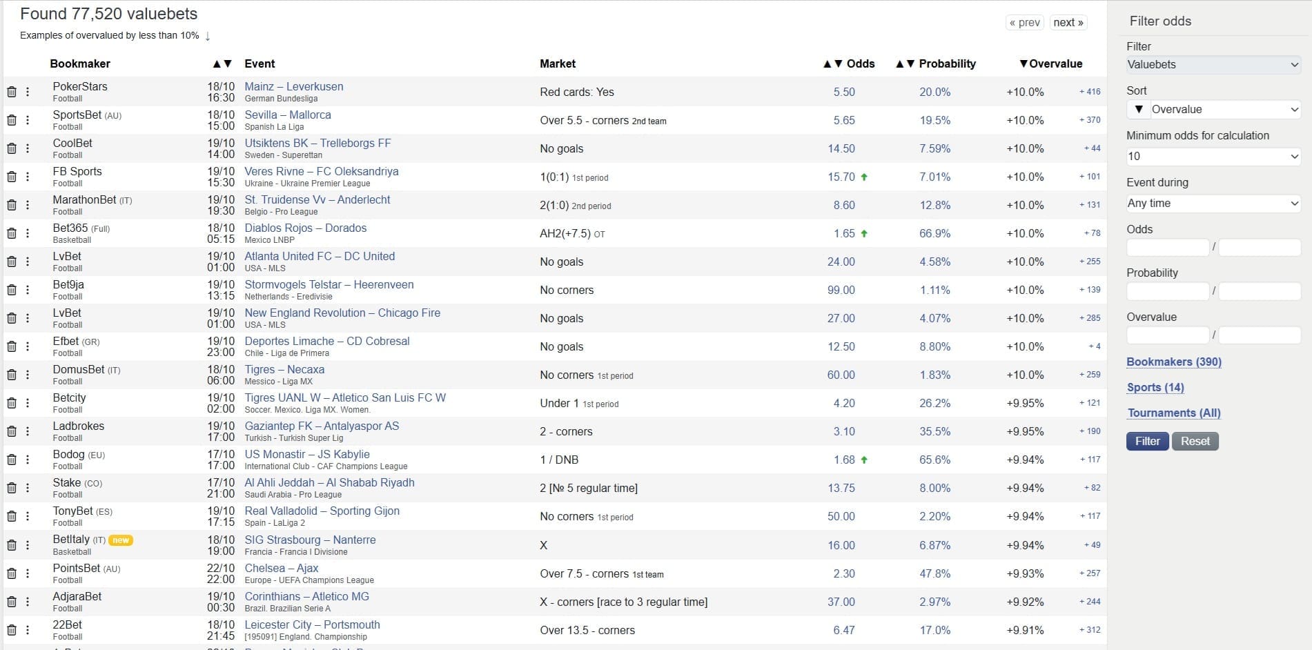Open the three-dot menu on the SportsBet row

tap(28, 119)
